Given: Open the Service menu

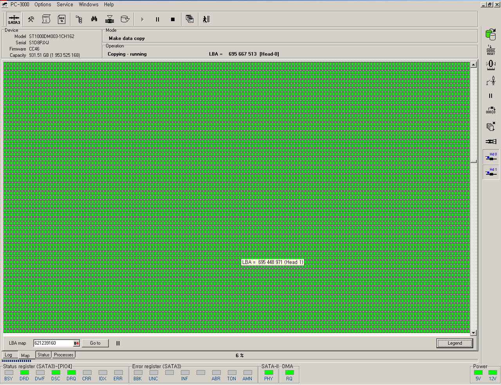Looking at the screenshot, I should click(x=65, y=4).
